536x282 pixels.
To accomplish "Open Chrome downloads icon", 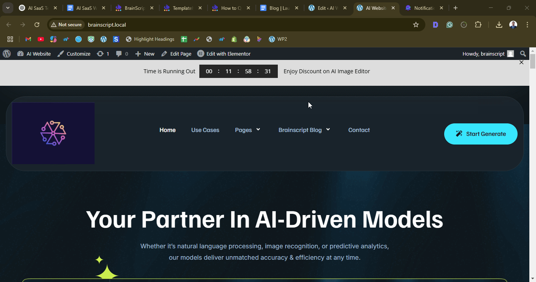I will pyautogui.click(x=499, y=25).
